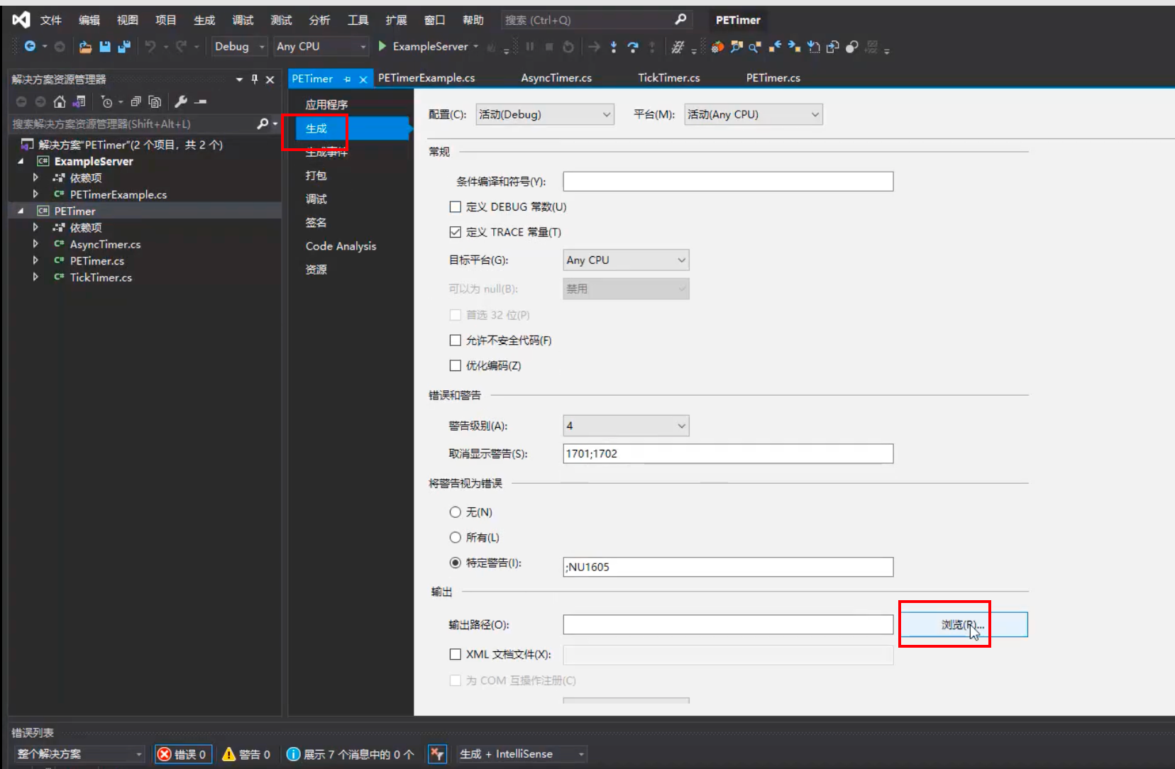Click the save file disk icon
The width and height of the screenshot is (1175, 769).
[105, 47]
